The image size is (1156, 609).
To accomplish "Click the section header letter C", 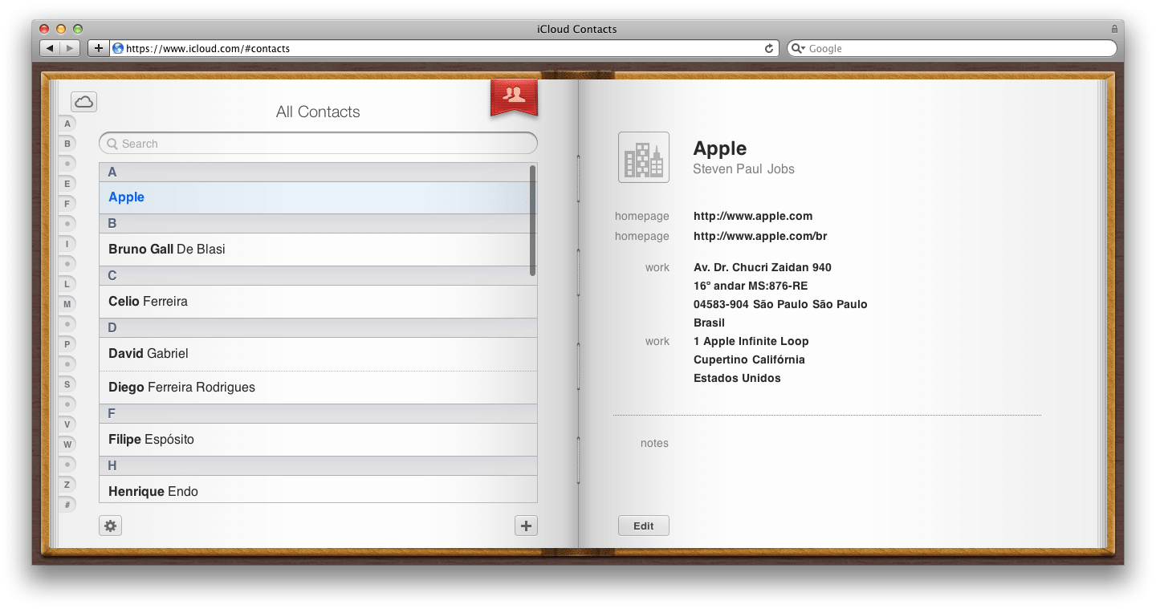I will tap(112, 276).
